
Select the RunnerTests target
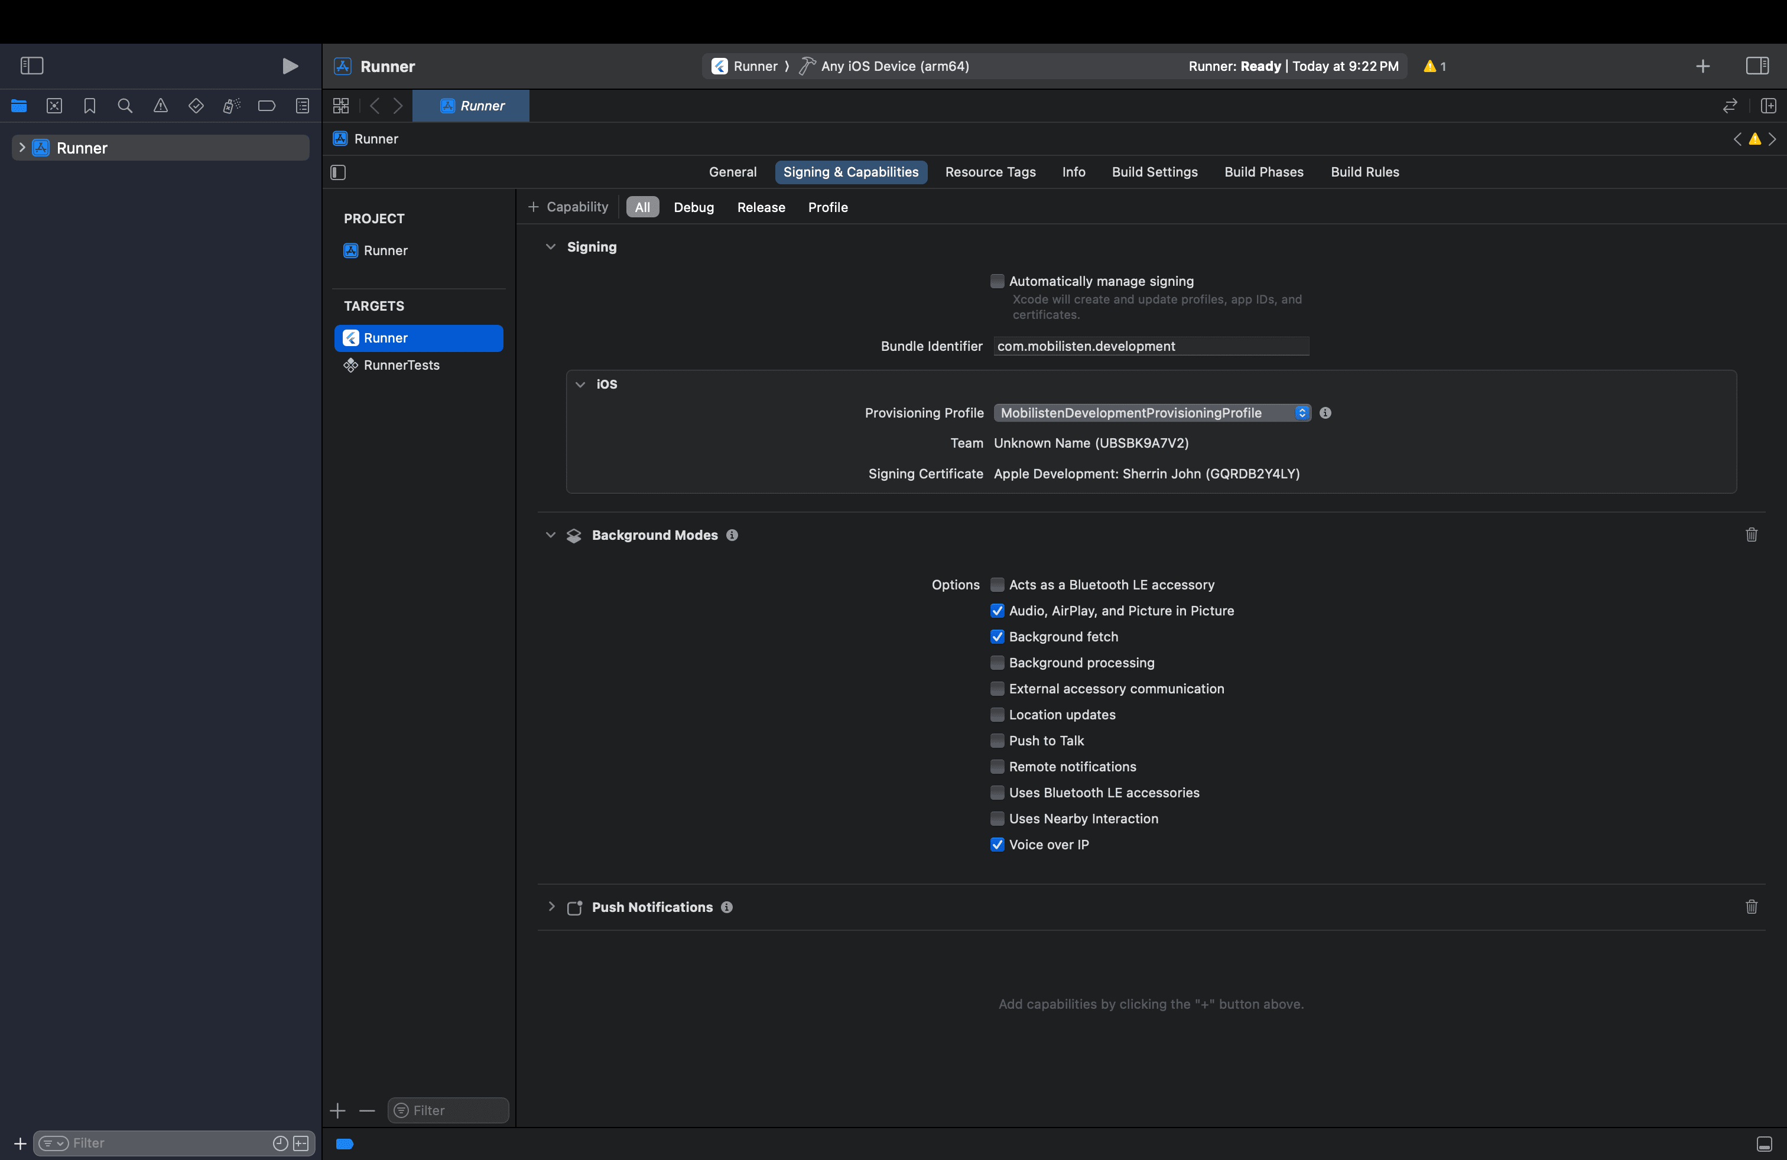click(401, 366)
